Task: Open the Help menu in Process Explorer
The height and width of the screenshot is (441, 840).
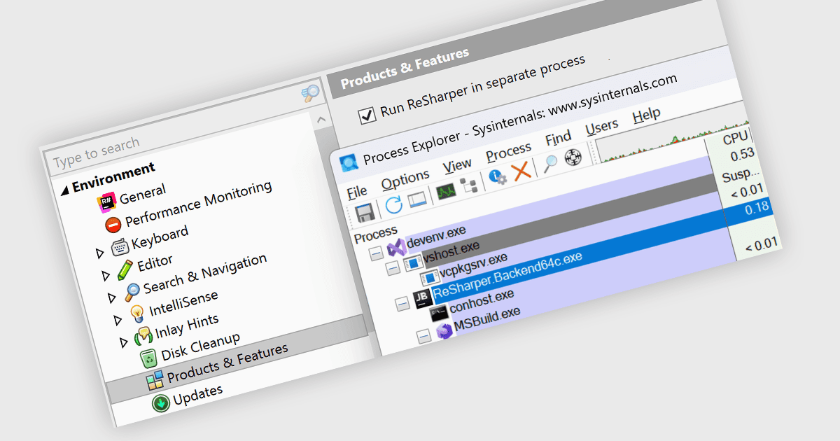Action: pos(647,115)
